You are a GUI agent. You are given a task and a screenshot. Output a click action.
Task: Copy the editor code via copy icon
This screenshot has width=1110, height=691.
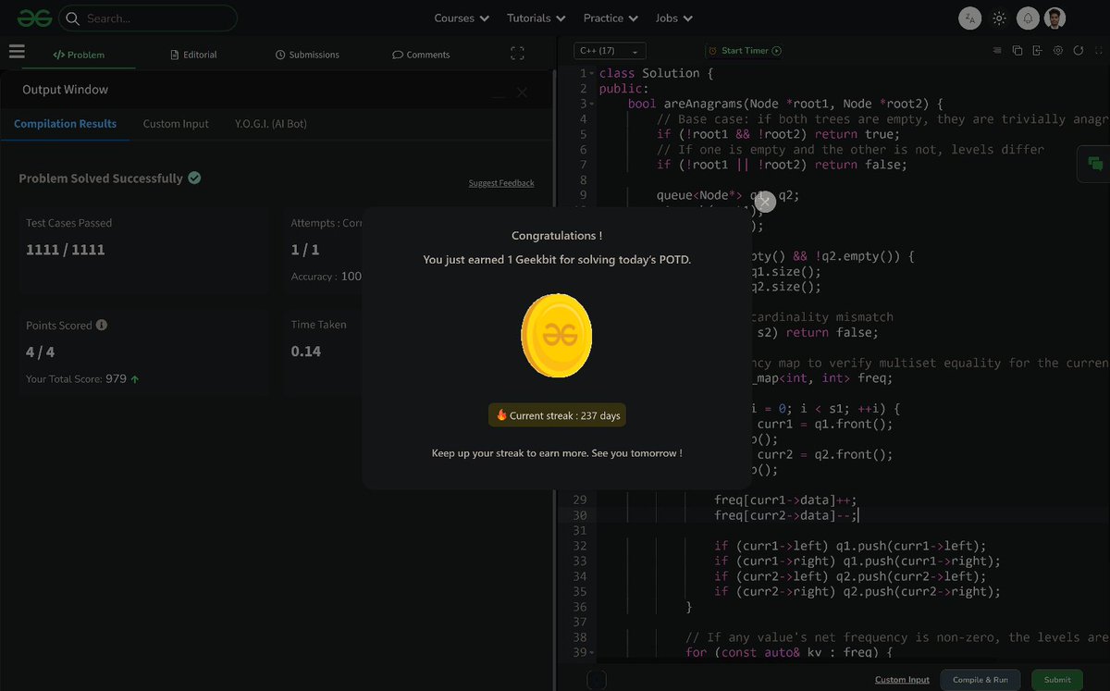1017,51
